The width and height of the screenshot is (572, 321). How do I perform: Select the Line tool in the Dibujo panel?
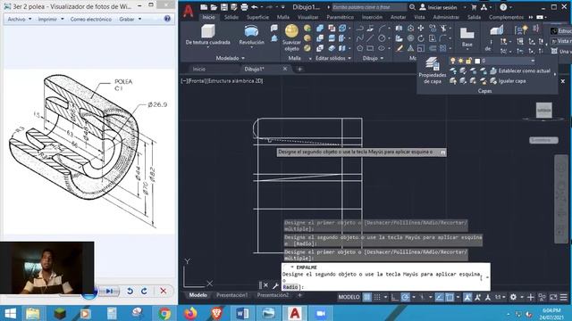[x=370, y=38]
